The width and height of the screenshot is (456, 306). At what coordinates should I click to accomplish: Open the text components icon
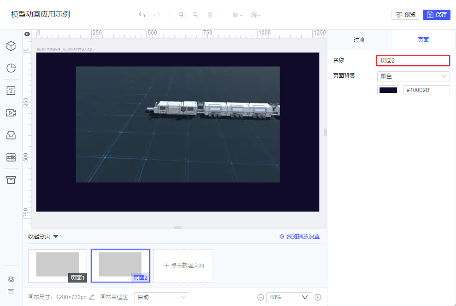[x=11, y=91]
